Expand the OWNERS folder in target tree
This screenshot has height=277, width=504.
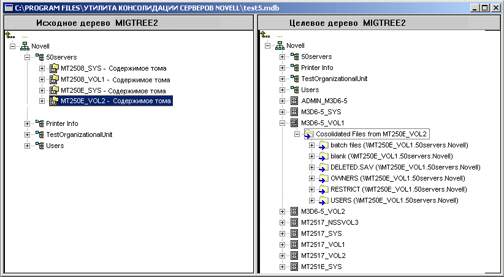click(311, 179)
